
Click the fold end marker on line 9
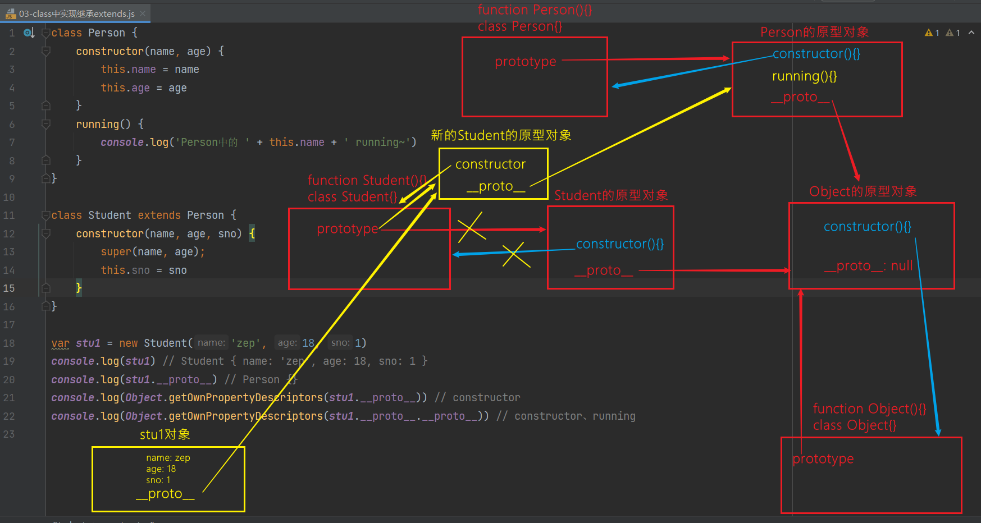(x=46, y=178)
